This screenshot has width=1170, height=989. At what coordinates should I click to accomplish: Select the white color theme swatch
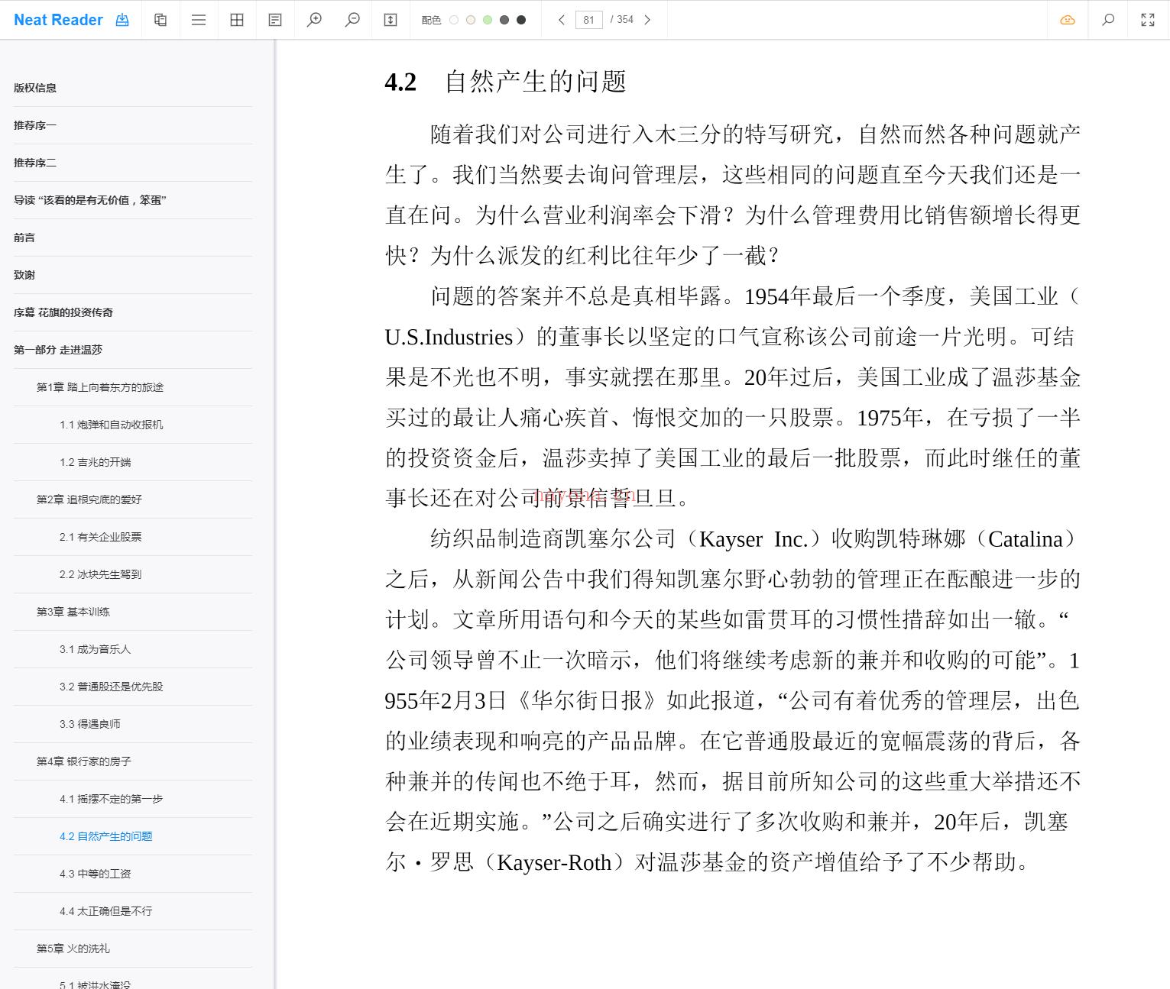click(x=454, y=20)
